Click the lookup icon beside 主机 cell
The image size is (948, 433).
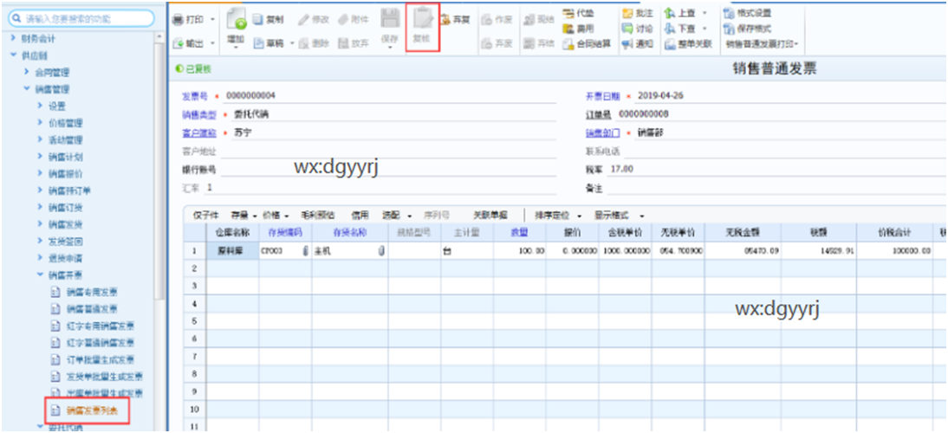click(x=381, y=251)
